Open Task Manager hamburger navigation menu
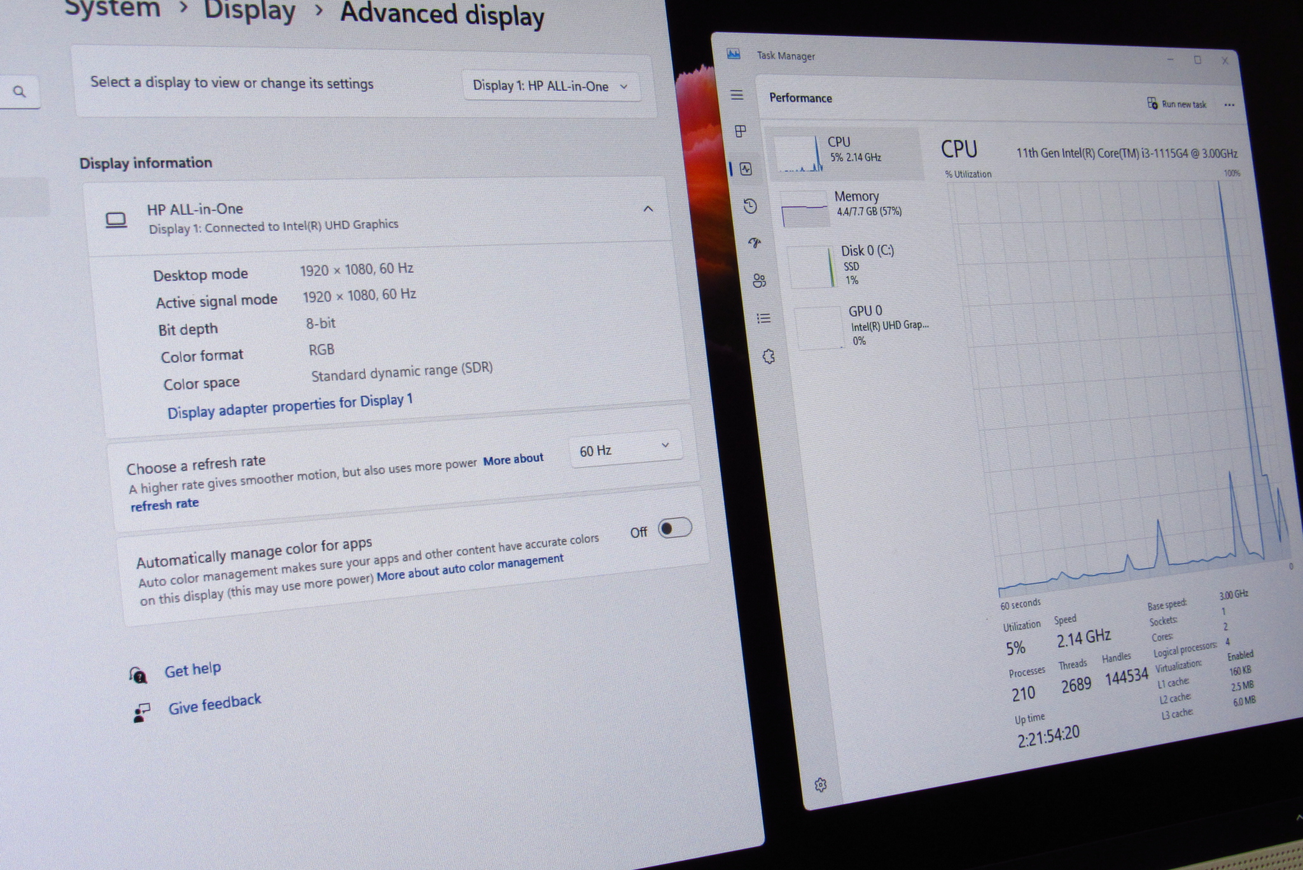 point(737,95)
